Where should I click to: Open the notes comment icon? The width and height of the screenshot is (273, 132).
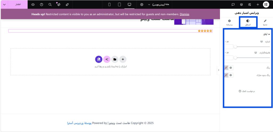[x=233, y=5]
